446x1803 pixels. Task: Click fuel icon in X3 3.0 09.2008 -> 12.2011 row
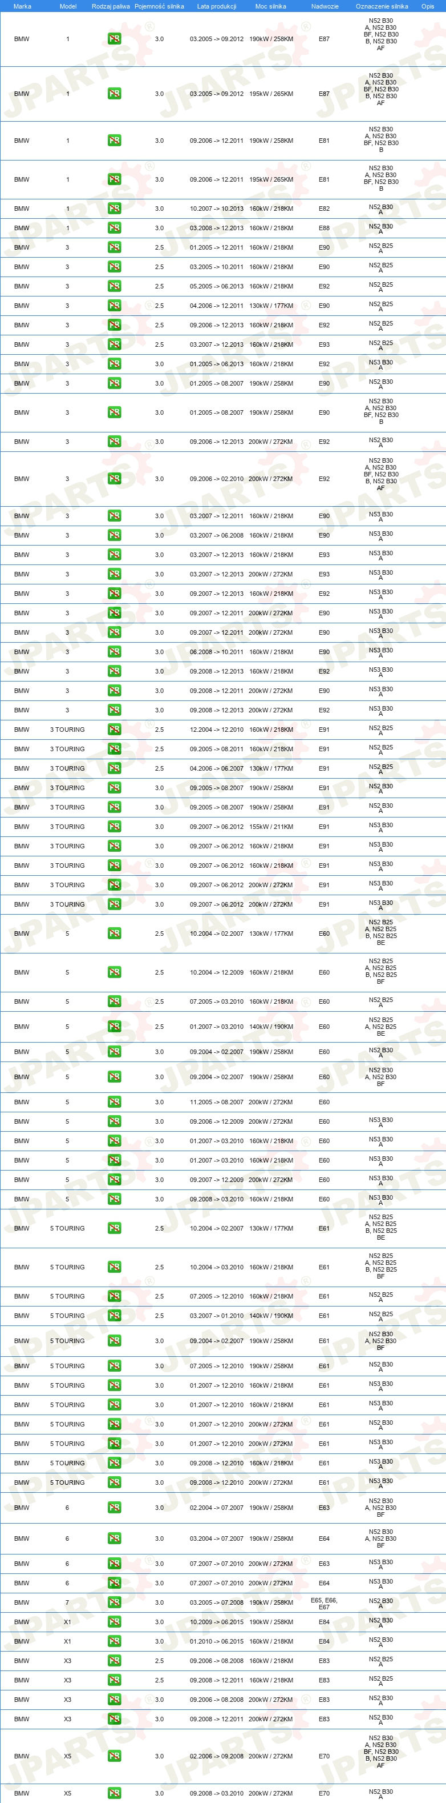point(115,1719)
